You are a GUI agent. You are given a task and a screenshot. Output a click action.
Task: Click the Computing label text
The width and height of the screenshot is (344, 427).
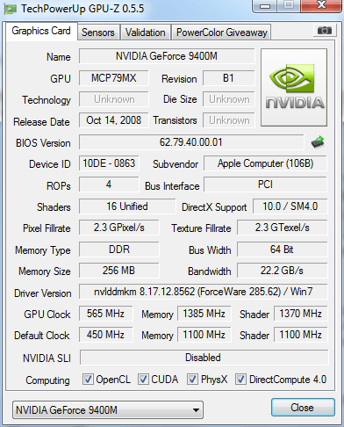point(48,380)
